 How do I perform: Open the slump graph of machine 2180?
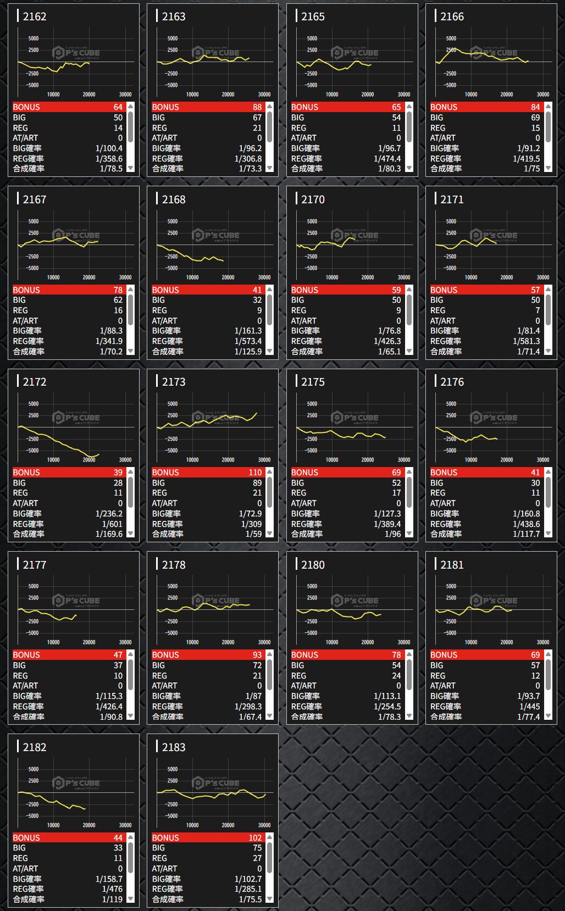pyautogui.click(x=352, y=610)
